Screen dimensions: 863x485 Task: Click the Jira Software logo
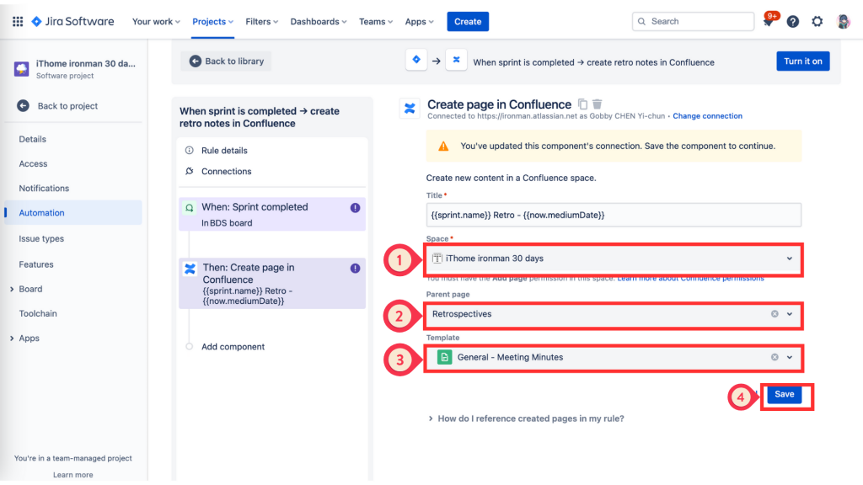[72, 21]
